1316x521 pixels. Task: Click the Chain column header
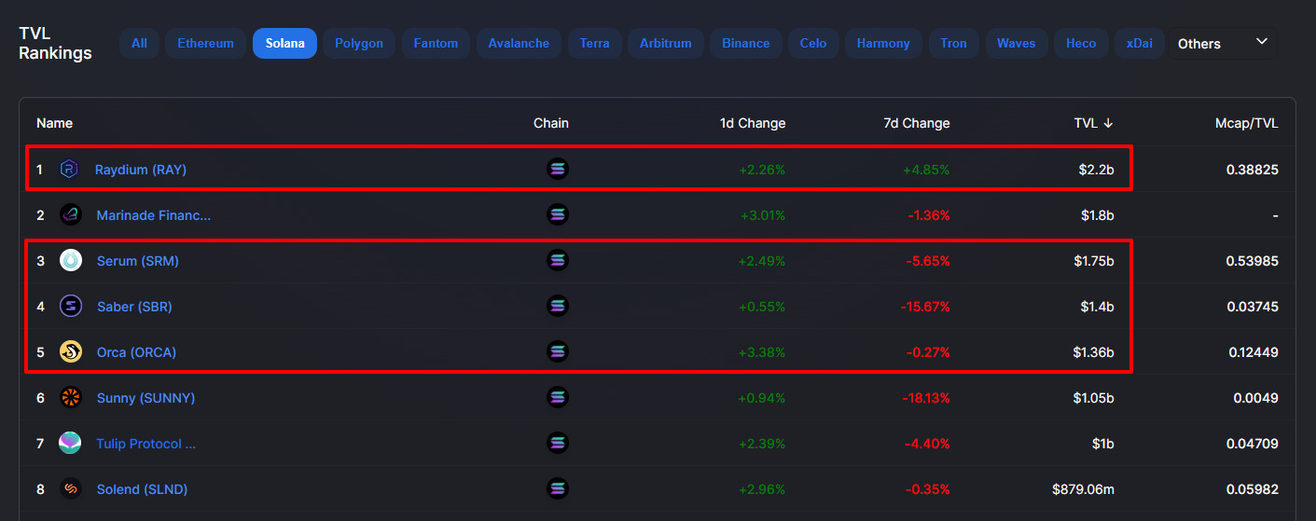551,123
